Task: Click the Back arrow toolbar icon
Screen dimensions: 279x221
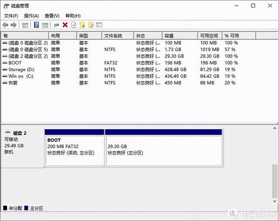Action: (5, 25)
